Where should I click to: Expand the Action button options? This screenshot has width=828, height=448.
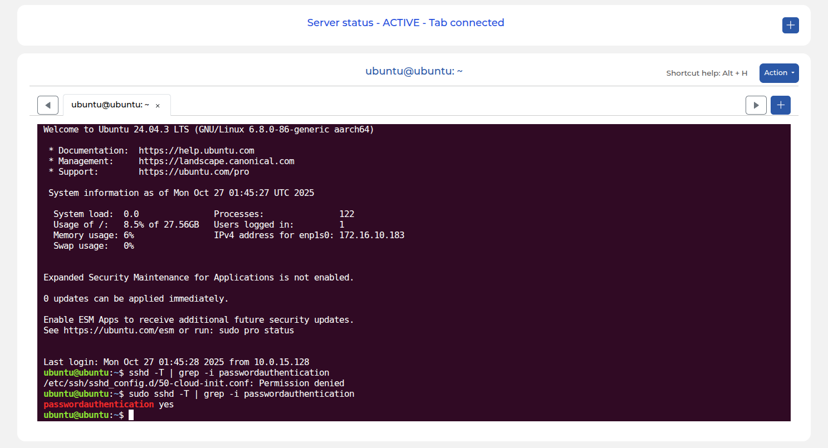pos(778,73)
